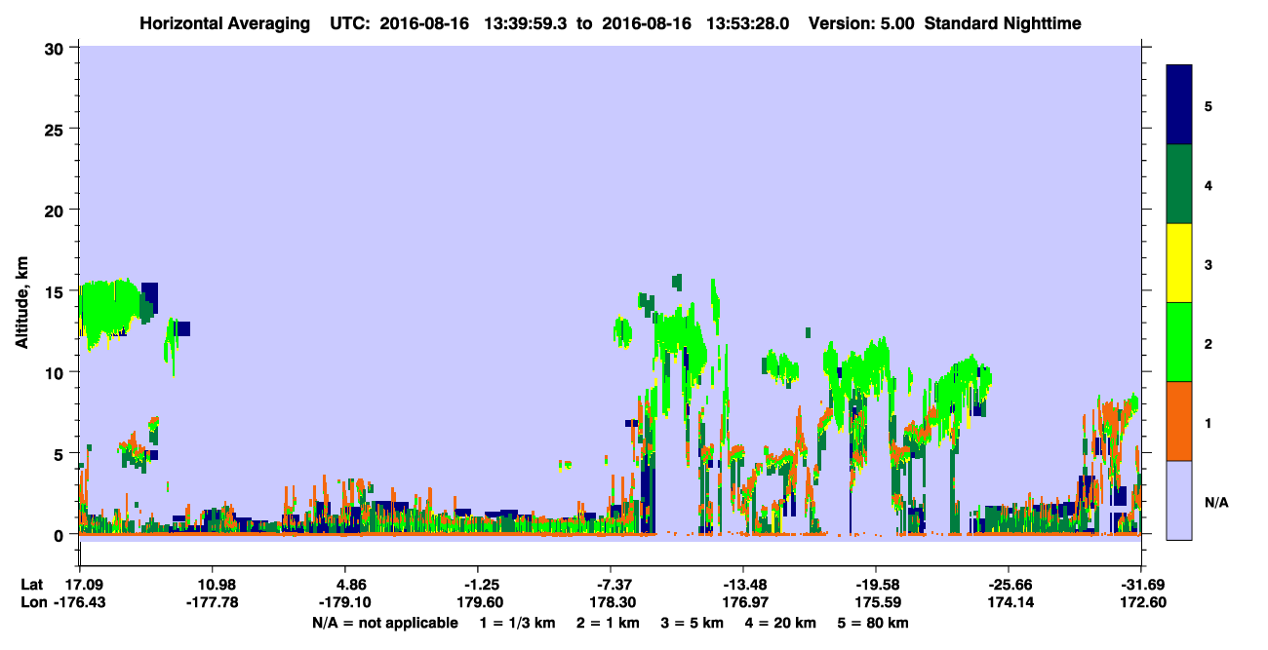1268x650 pixels.
Task: Click latitude value -25.66
Action: [1009, 585]
